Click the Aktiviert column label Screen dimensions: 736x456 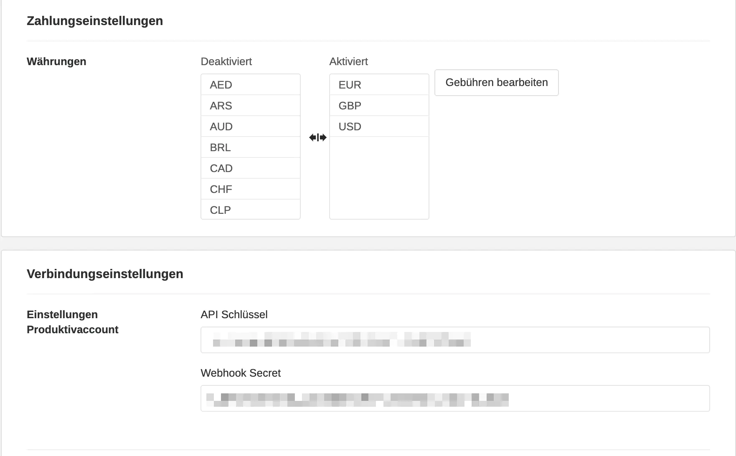pyautogui.click(x=348, y=61)
